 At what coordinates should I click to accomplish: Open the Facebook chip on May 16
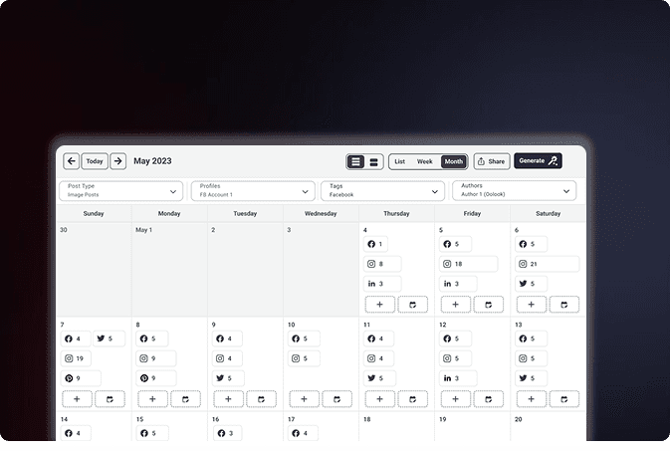click(x=227, y=433)
